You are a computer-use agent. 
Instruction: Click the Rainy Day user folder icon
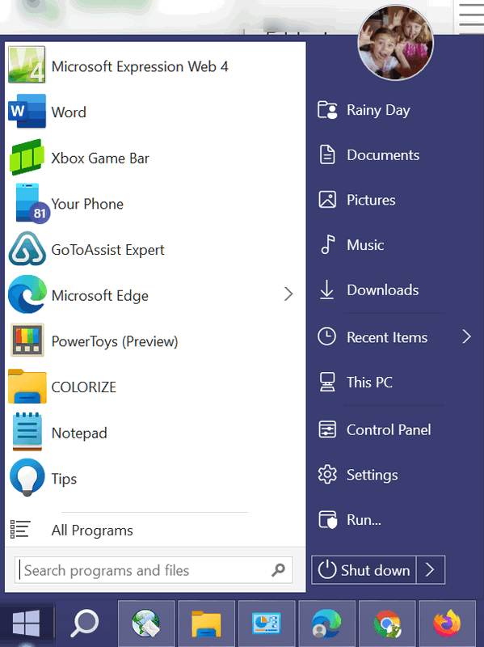[327, 110]
